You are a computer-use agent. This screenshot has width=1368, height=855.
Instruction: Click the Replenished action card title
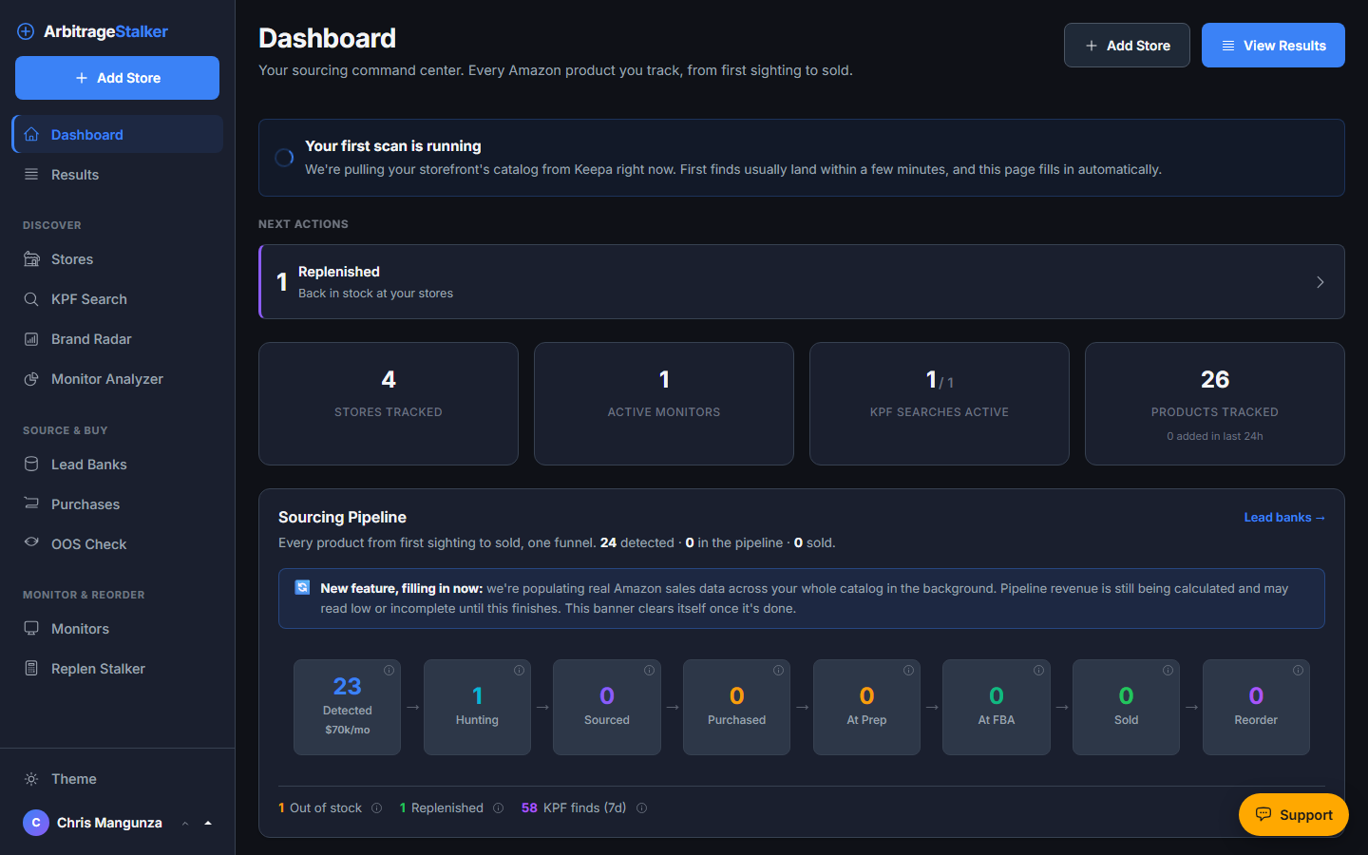(x=339, y=272)
